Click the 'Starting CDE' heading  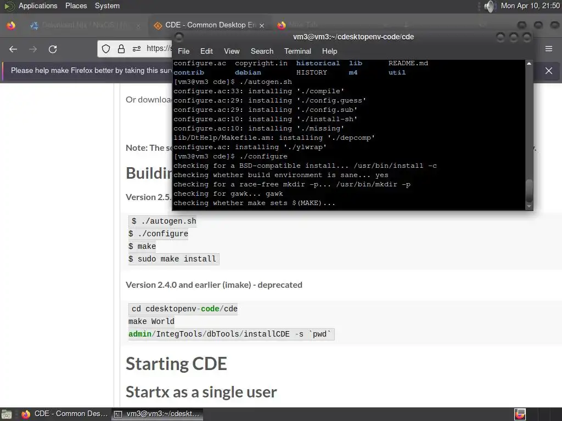tap(176, 364)
